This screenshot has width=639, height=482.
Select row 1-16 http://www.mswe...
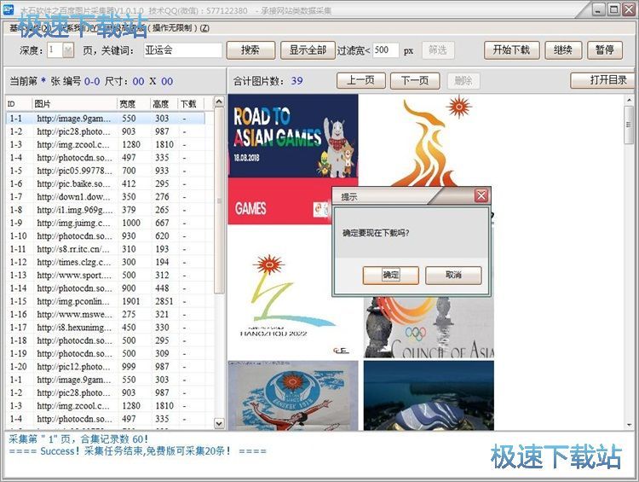106,314
